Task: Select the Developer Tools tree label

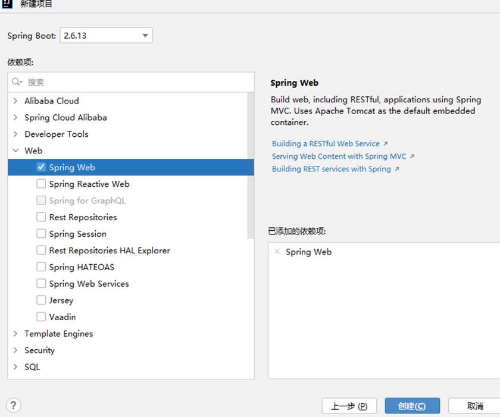Action: pyautogui.click(x=57, y=134)
